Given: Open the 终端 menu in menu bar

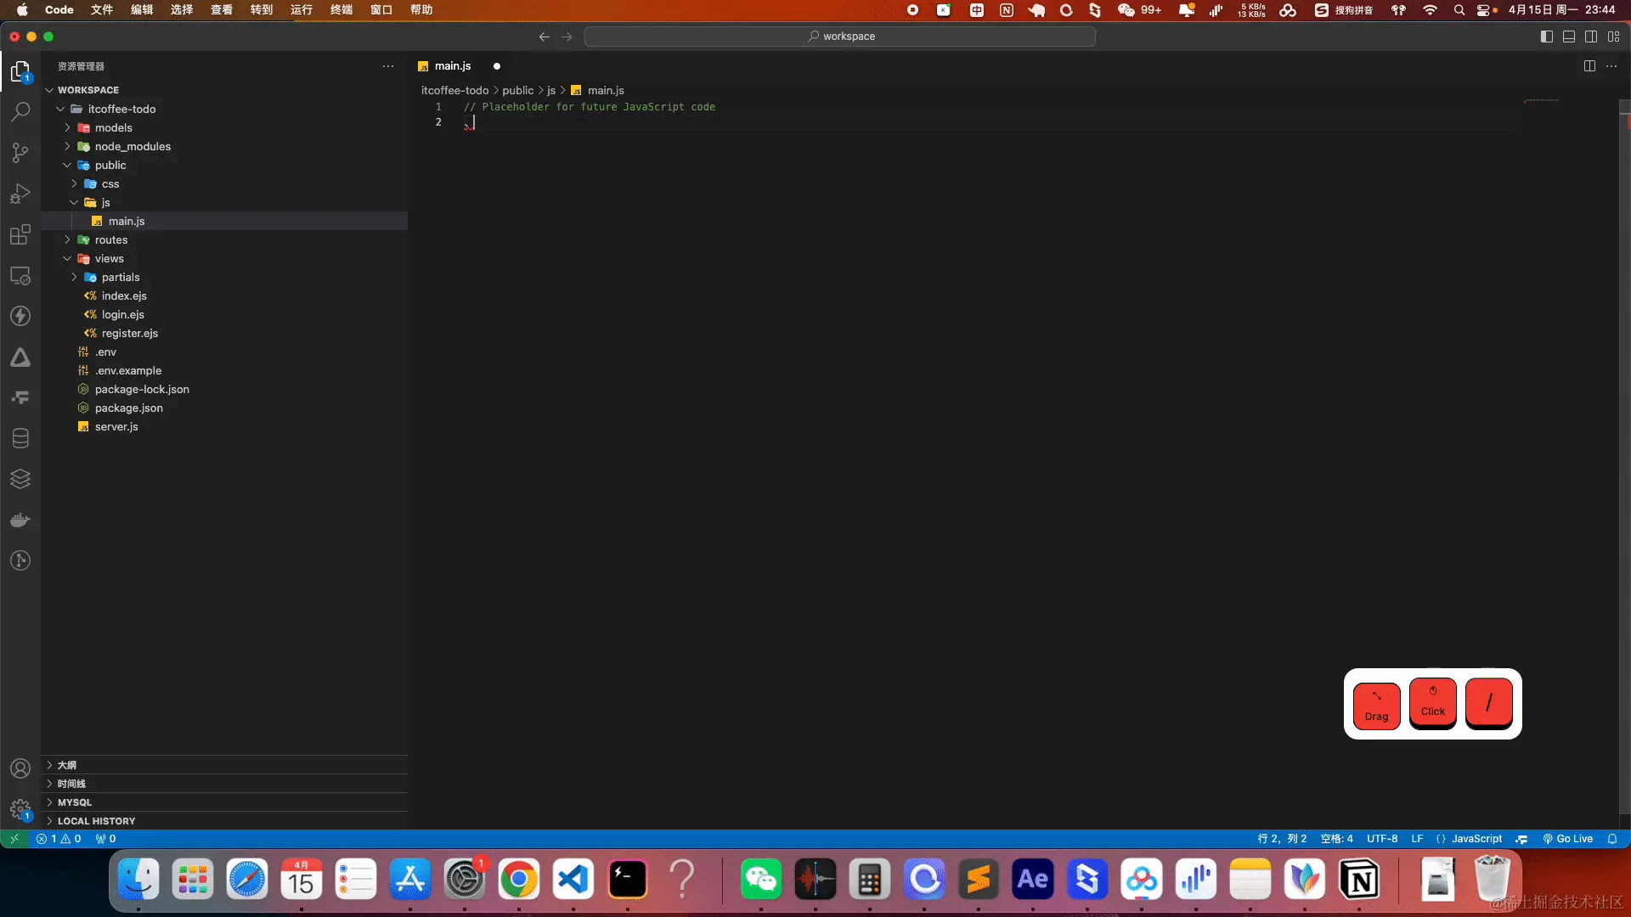Looking at the screenshot, I should click(341, 10).
